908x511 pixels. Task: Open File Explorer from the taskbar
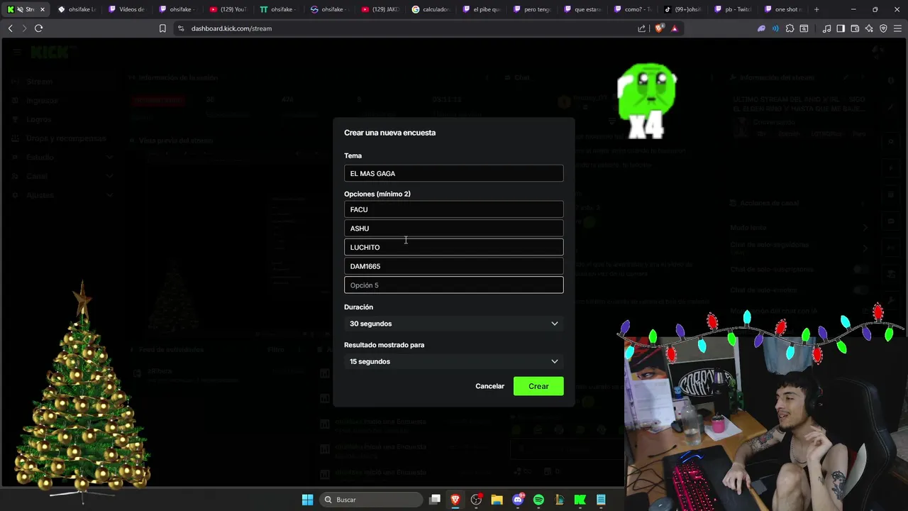point(497,500)
